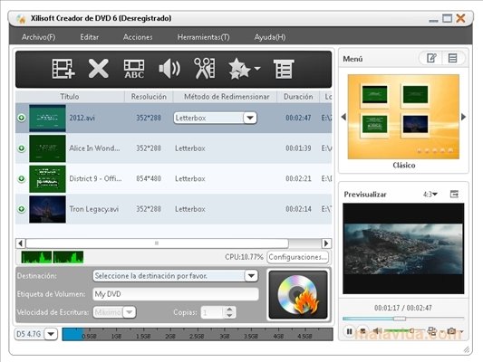This screenshot has height=362, width=483.
Task: Click the Etiqueta de Volumen My DVD field
Action: (x=176, y=294)
